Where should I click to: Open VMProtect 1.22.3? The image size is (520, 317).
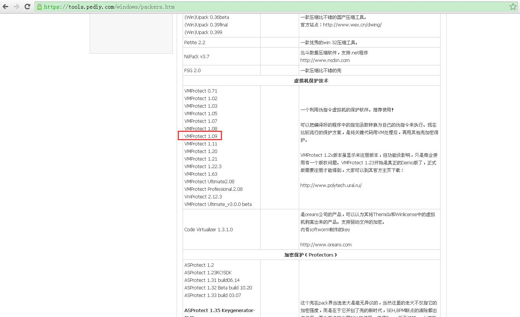click(203, 166)
